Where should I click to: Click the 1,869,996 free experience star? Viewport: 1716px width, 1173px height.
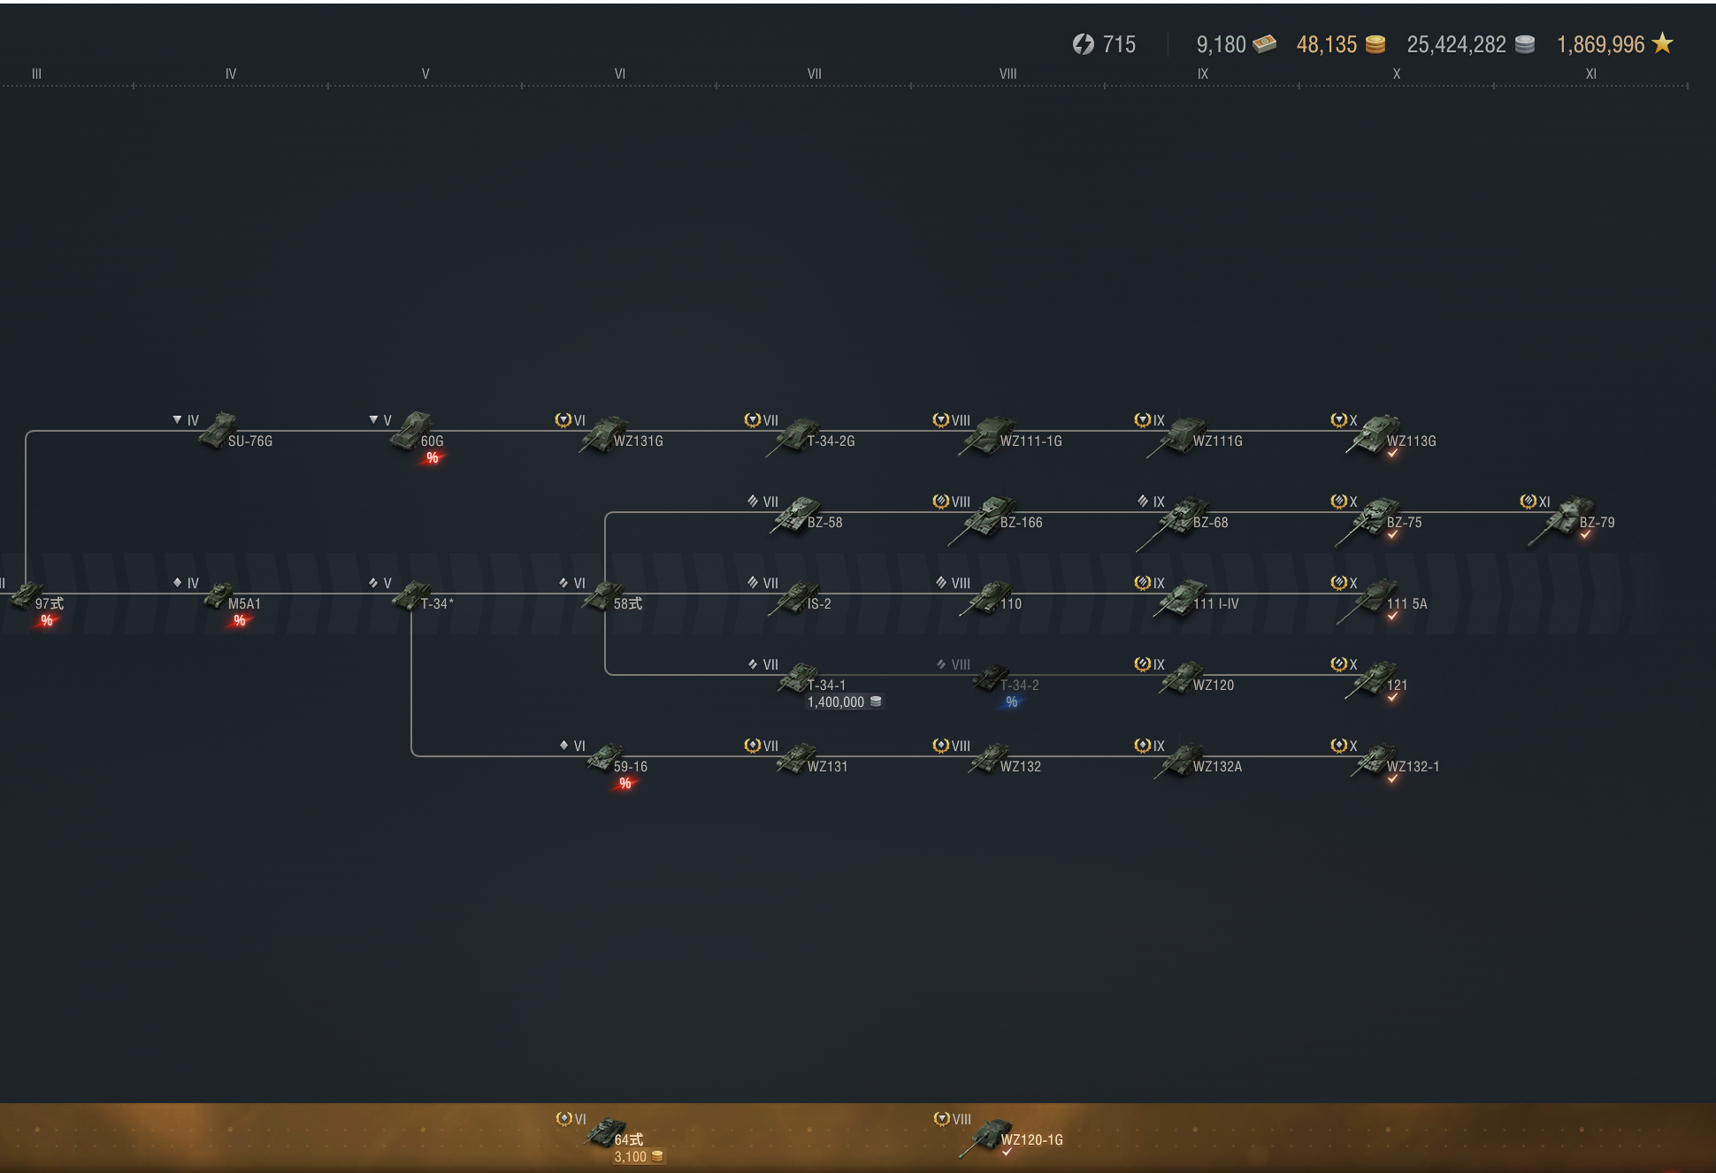coord(1662,43)
